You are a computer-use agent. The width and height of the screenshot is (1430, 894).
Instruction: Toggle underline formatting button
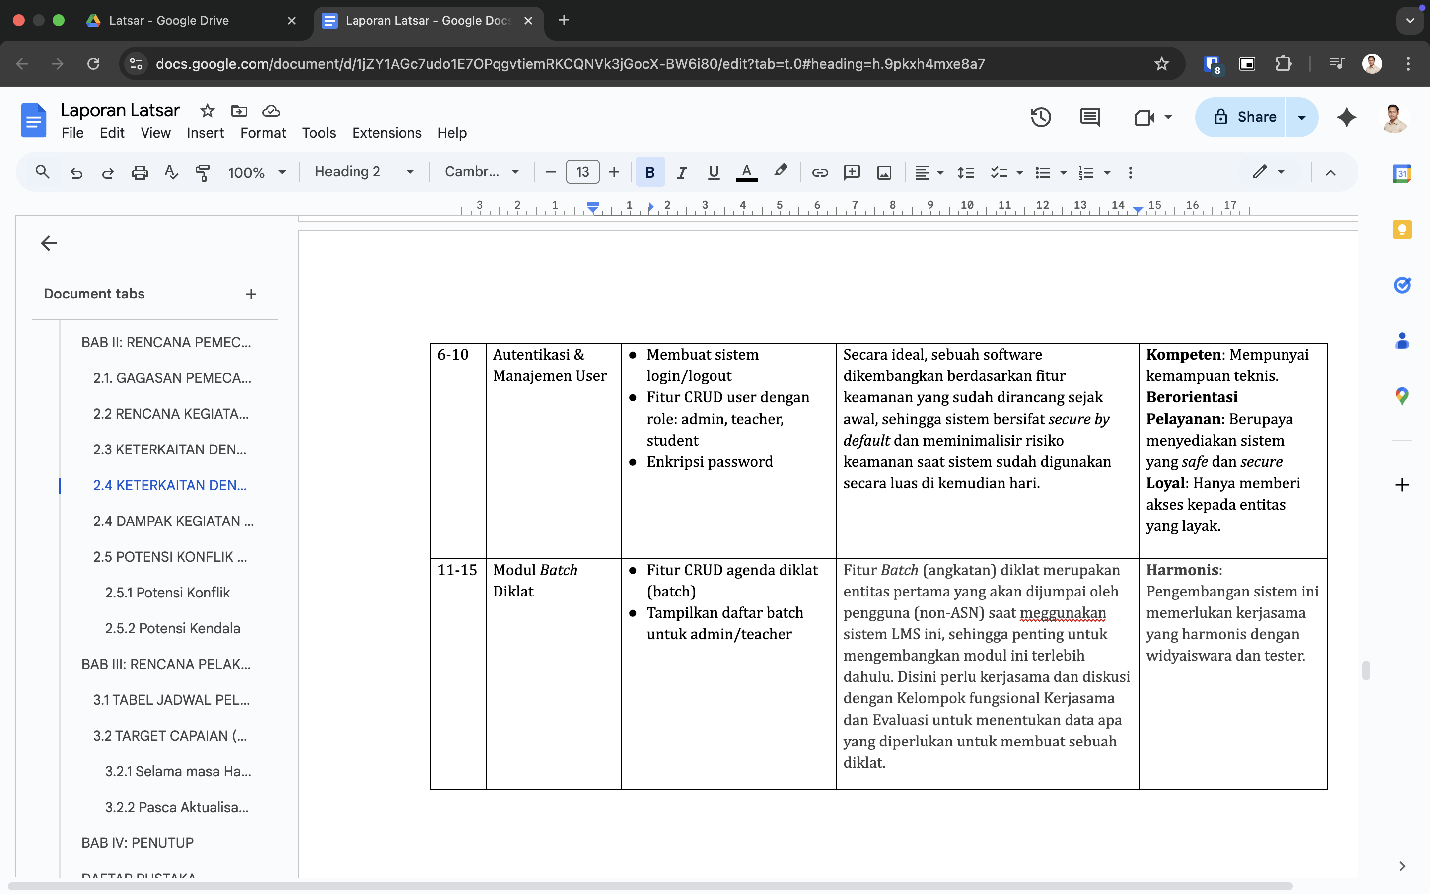pyautogui.click(x=713, y=173)
